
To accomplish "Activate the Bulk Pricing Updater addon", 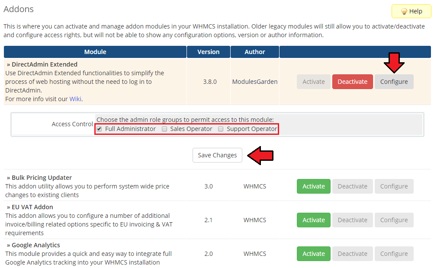I will coord(314,186).
